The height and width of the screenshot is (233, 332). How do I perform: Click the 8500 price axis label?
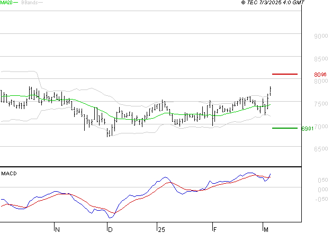[x=321, y=59]
